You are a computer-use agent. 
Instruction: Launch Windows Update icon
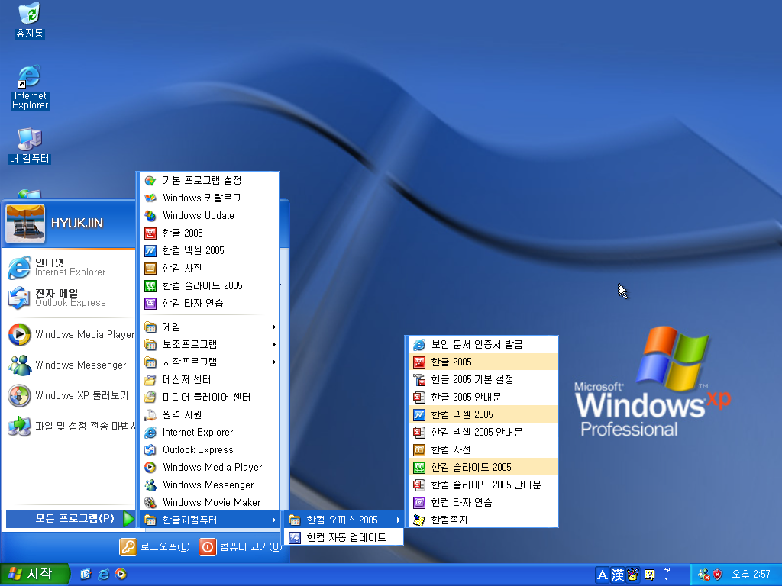click(x=150, y=215)
